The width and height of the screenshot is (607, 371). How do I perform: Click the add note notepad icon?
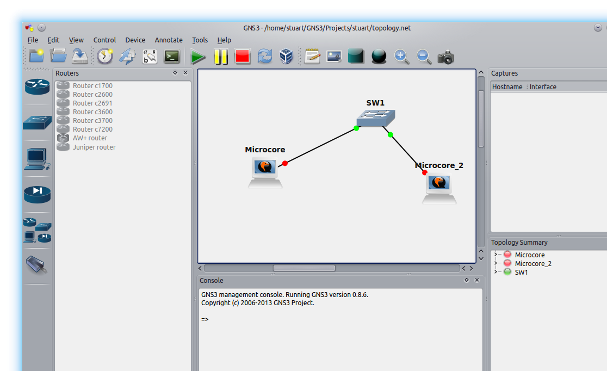312,57
